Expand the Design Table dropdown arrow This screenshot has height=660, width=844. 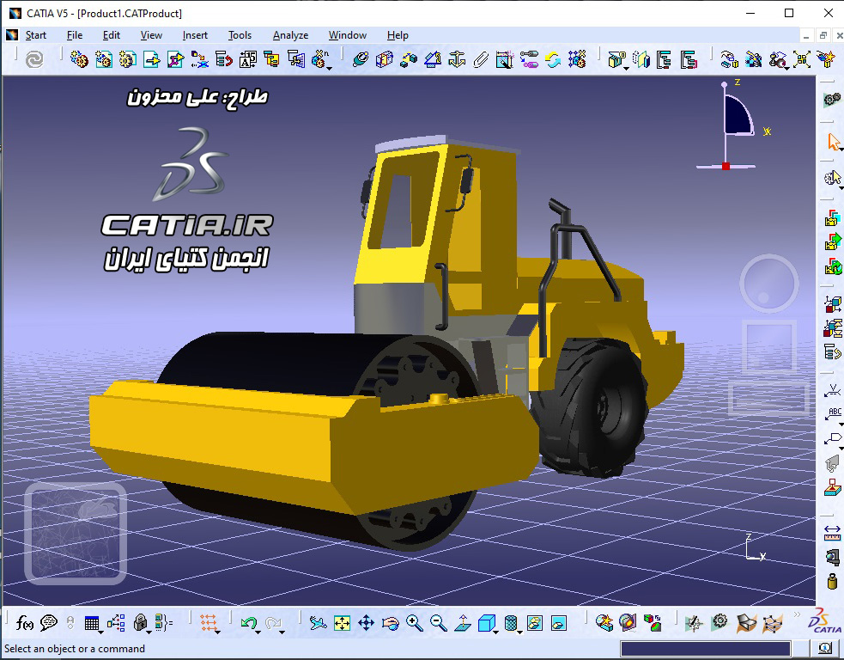[100, 631]
